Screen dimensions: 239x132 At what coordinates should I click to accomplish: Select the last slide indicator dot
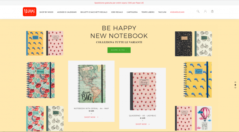click(x=235, y=88)
